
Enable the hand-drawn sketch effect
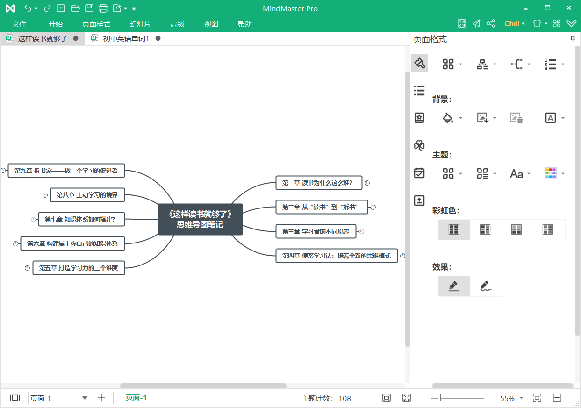click(486, 286)
